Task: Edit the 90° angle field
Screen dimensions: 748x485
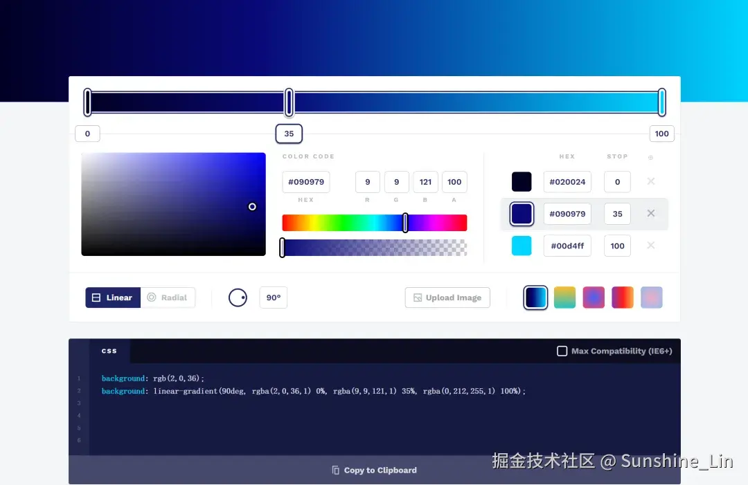Action: (274, 298)
